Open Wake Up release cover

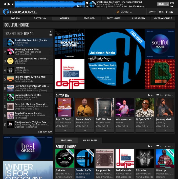(165, 158)
